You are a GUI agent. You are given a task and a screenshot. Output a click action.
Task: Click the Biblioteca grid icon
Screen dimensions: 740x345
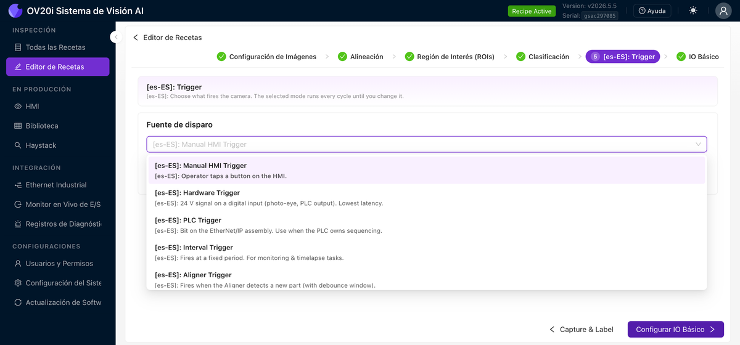[18, 126]
